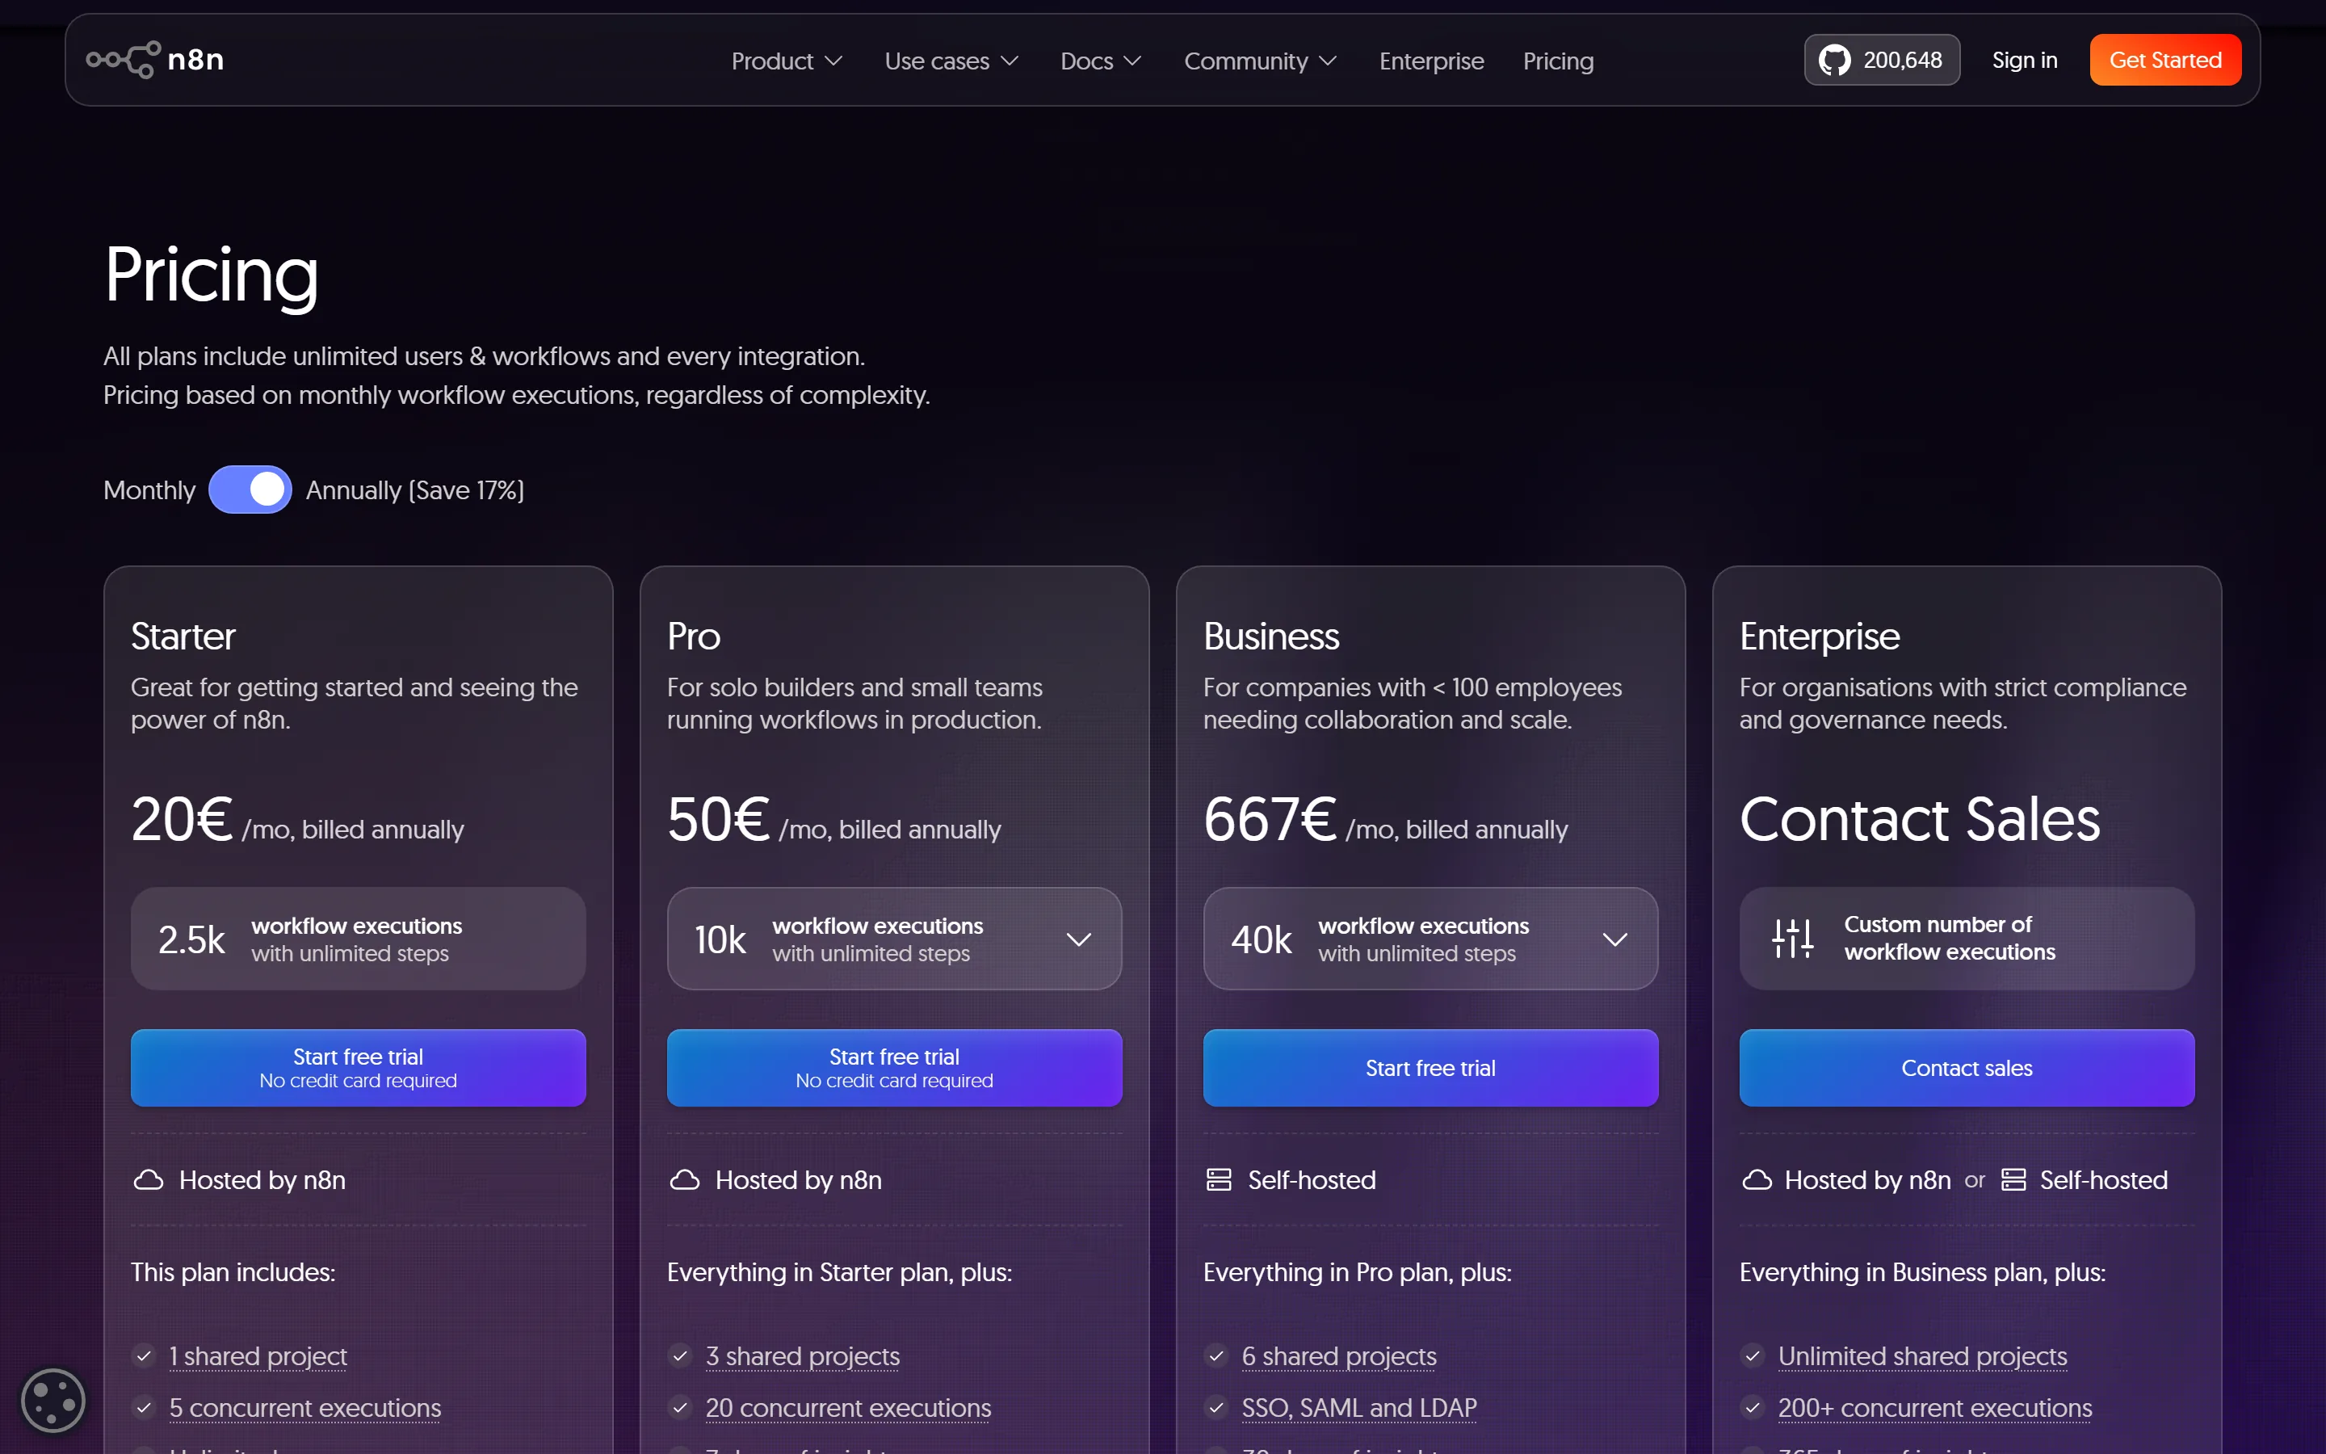Image resolution: width=2326 pixels, height=1454 pixels.
Task: Click cloud icon in Enterprise hosting row
Action: (1757, 1180)
